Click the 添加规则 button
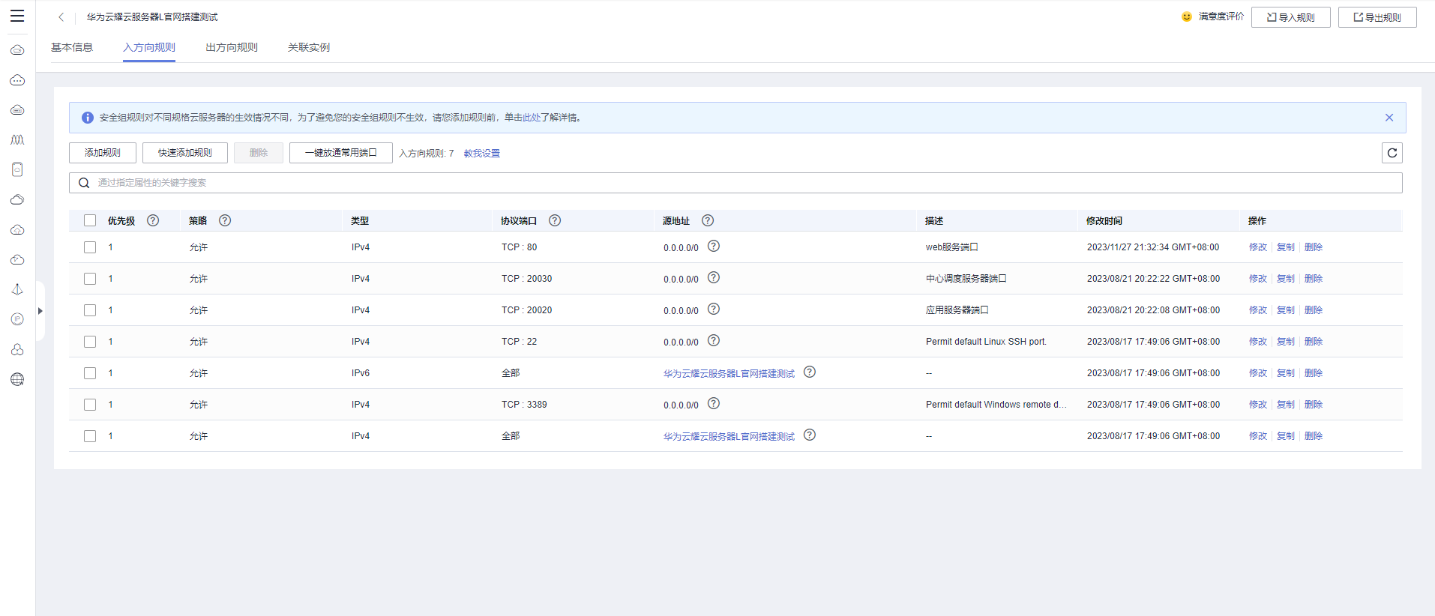Viewport: 1435px width, 616px height. click(103, 153)
